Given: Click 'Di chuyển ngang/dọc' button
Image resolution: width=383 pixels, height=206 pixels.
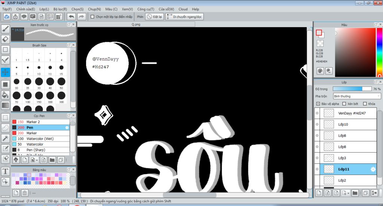Looking at the screenshot, I should [185, 17].
